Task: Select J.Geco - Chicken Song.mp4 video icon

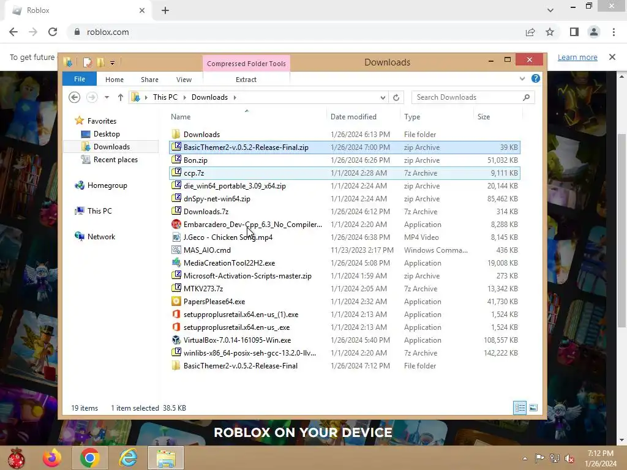Action: (x=176, y=237)
